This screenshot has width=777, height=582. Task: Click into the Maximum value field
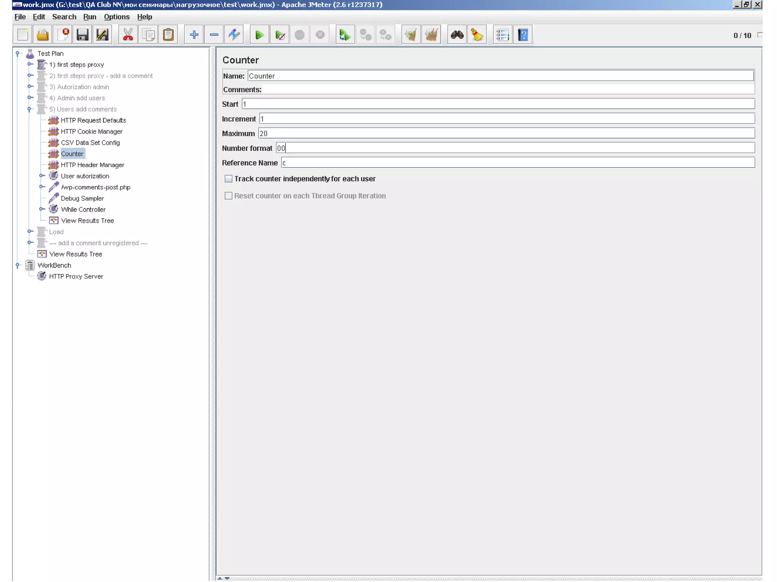(506, 133)
